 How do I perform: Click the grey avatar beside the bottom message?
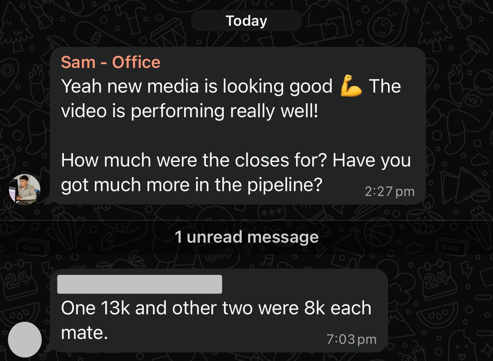point(25,340)
